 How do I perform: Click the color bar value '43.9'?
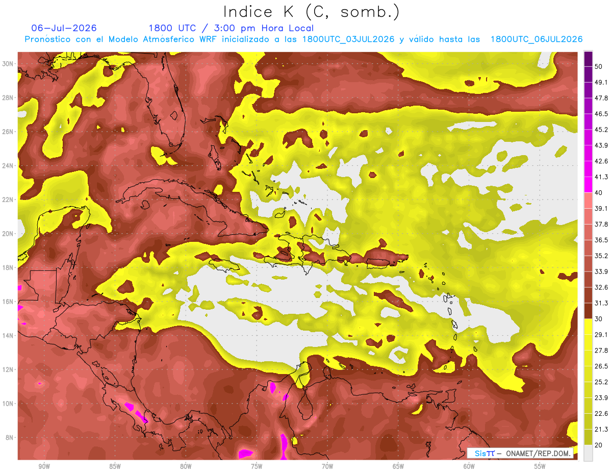pos(601,145)
